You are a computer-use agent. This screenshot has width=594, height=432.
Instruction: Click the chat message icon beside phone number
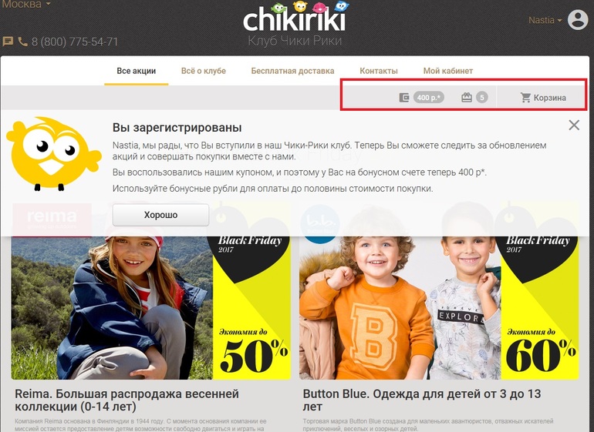coord(8,42)
